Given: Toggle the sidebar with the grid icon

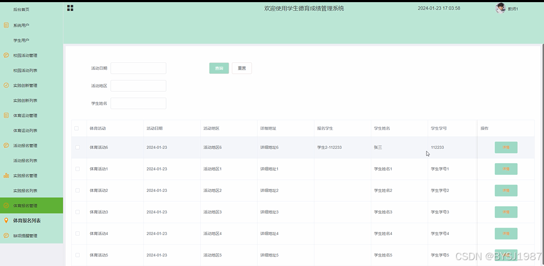Looking at the screenshot, I should click(70, 8).
